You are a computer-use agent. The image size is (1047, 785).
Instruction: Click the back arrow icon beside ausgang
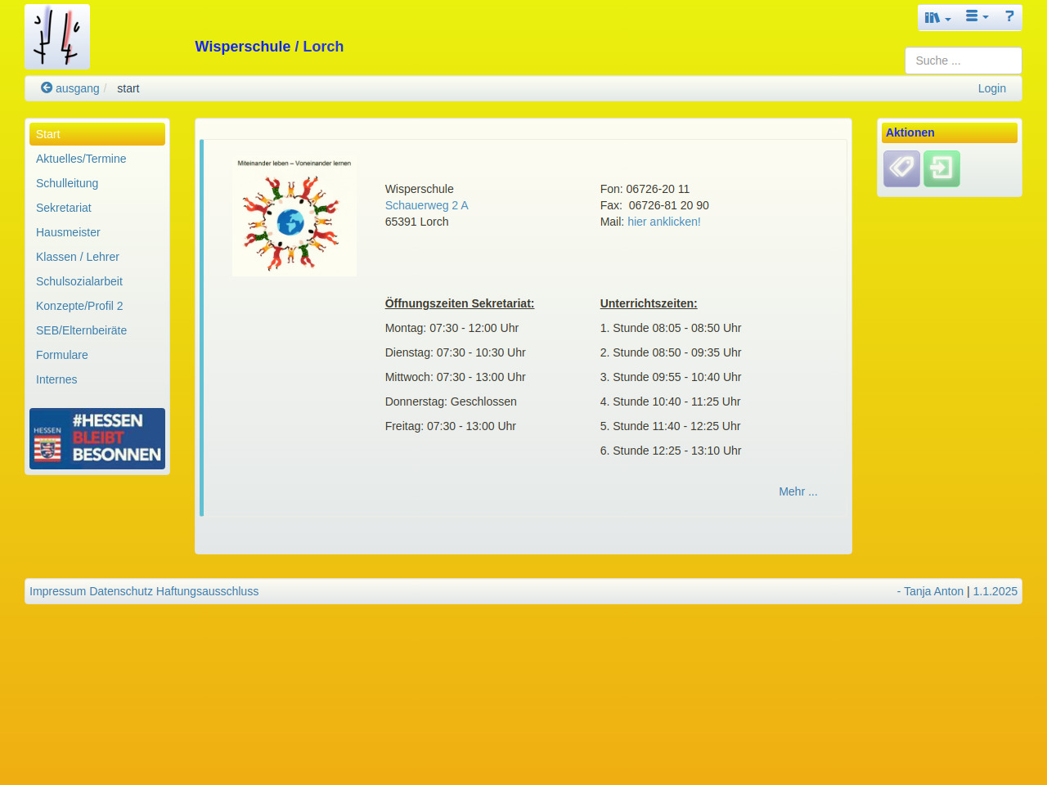point(47,87)
